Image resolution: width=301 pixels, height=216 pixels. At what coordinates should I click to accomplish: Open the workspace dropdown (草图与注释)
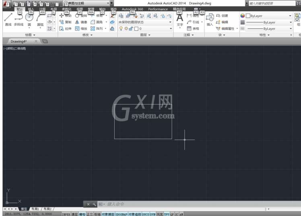[87, 3]
